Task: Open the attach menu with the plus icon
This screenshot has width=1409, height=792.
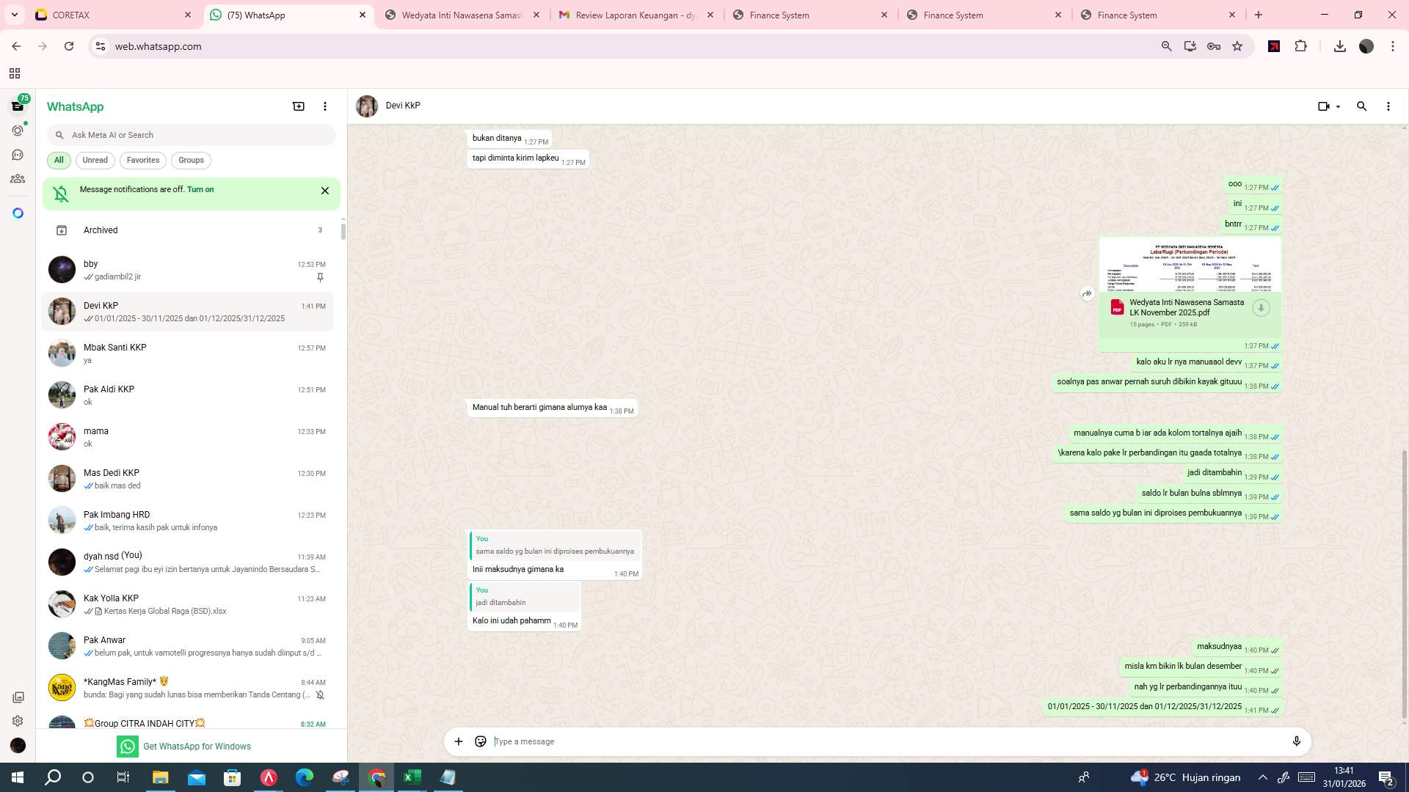Action: point(459,741)
